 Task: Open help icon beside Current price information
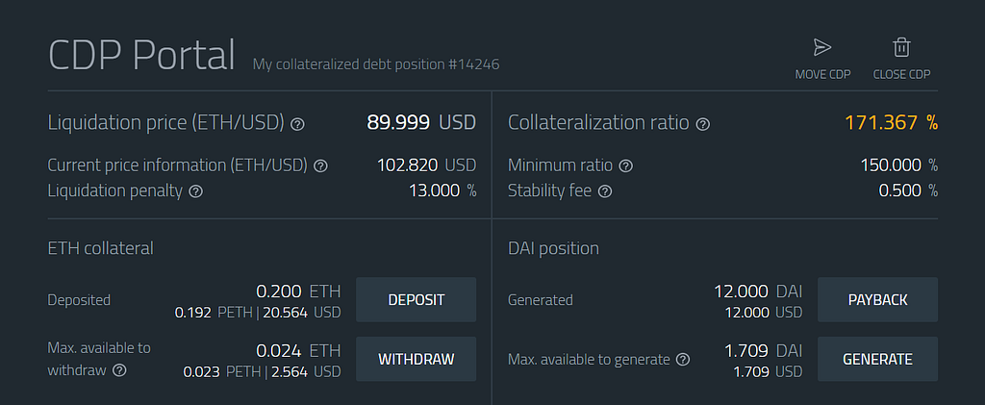click(x=320, y=166)
